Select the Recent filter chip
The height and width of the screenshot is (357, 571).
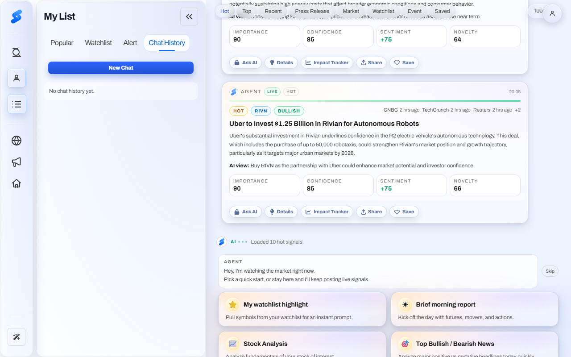pyautogui.click(x=273, y=11)
